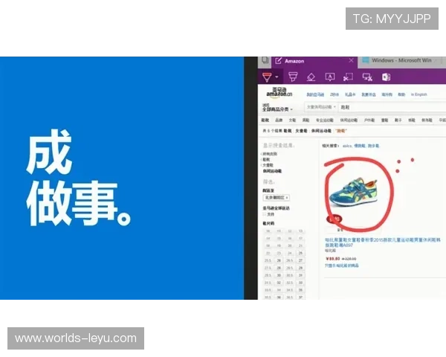Click the search field containing 跑鞋

(x=392, y=107)
